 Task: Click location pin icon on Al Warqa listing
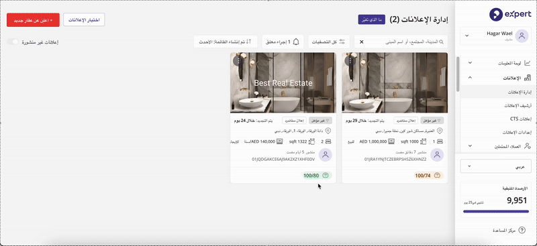pos(329,131)
